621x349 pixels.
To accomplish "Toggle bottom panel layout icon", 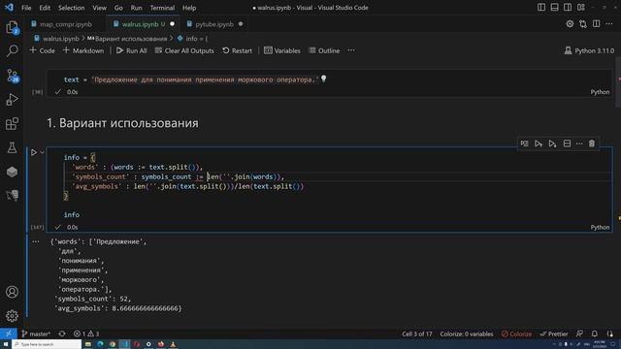I will 554,7.
